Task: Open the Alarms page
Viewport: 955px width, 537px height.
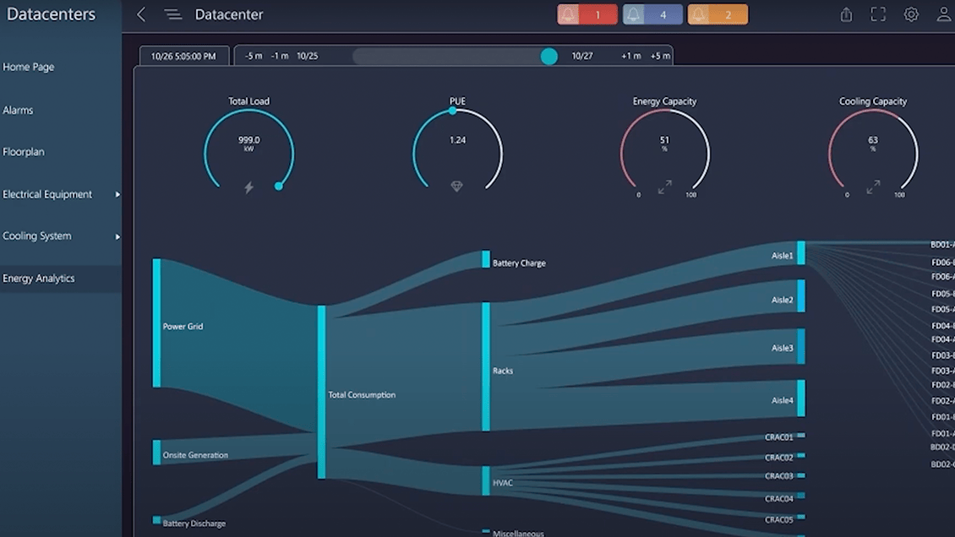Action: (18, 110)
